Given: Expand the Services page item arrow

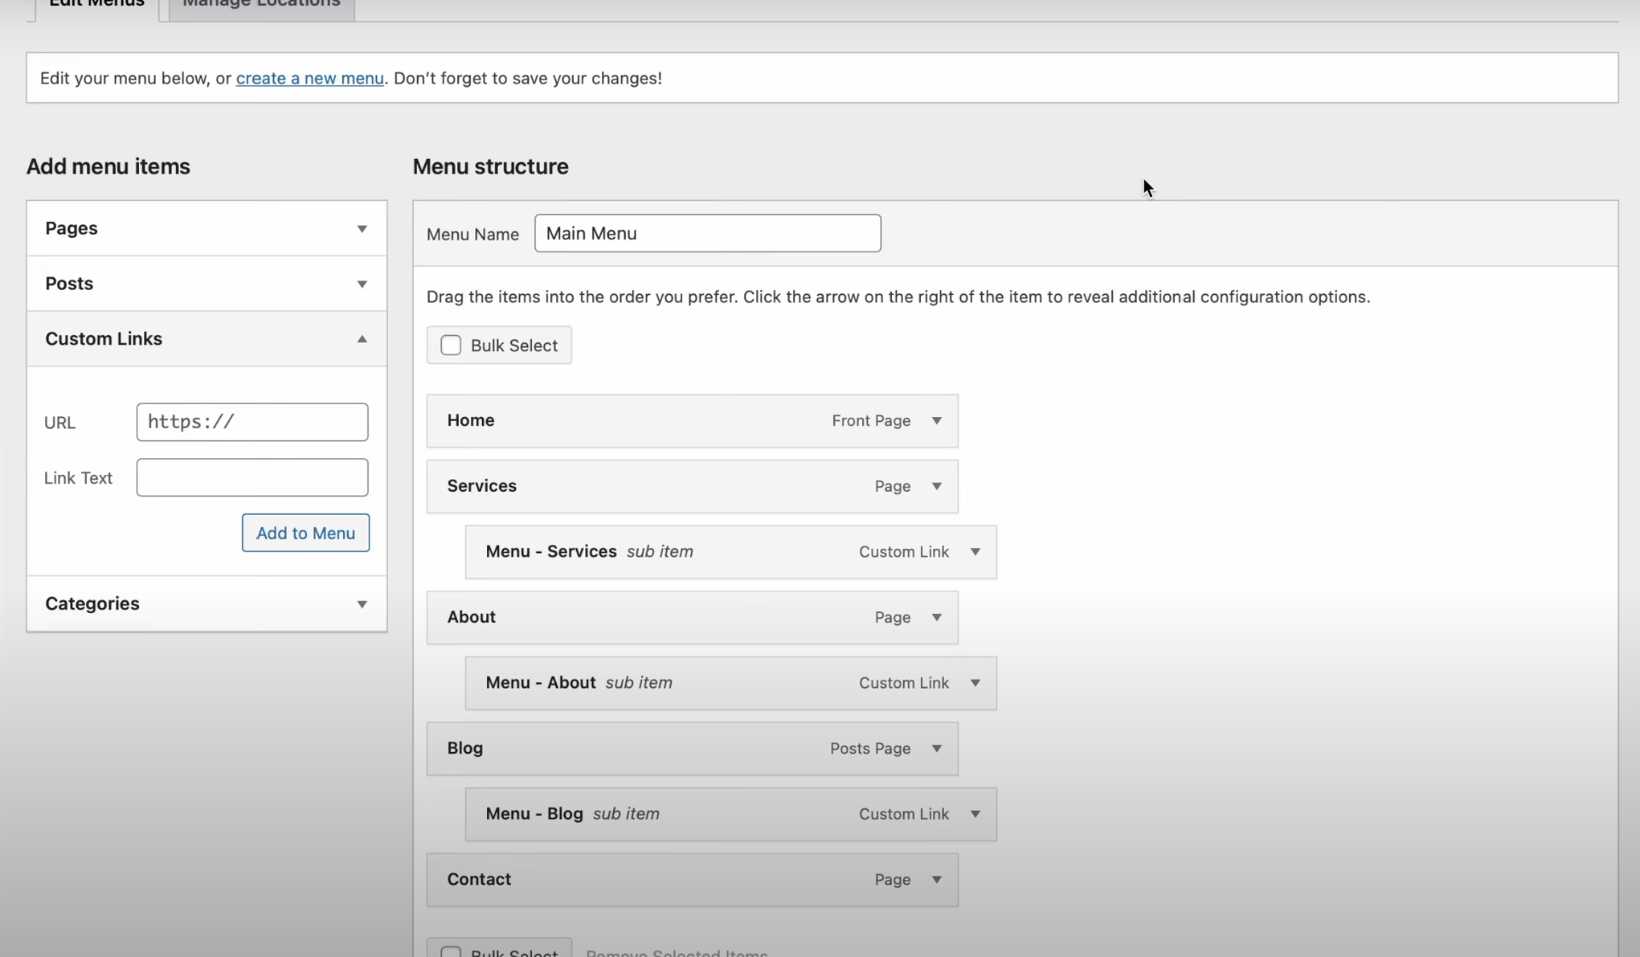Looking at the screenshot, I should pos(936,486).
